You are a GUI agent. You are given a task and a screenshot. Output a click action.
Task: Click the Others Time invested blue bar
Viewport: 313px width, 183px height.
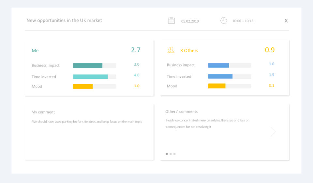click(x=230, y=76)
